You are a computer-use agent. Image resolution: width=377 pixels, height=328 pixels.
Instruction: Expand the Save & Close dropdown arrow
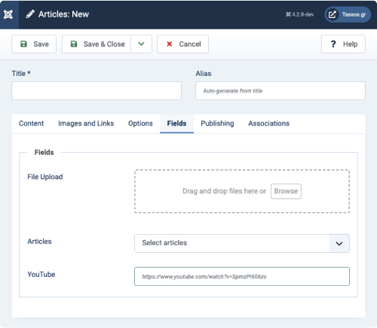(x=141, y=44)
